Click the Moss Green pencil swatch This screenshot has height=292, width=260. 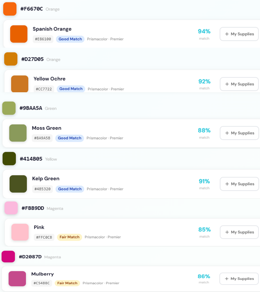[18, 133]
